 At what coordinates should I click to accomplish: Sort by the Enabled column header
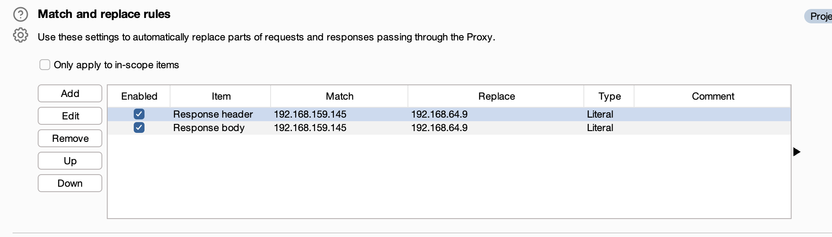pyautogui.click(x=139, y=96)
